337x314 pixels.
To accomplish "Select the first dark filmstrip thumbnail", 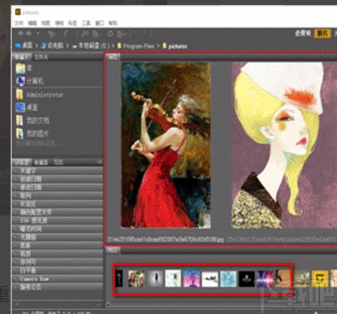I will 119,278.
